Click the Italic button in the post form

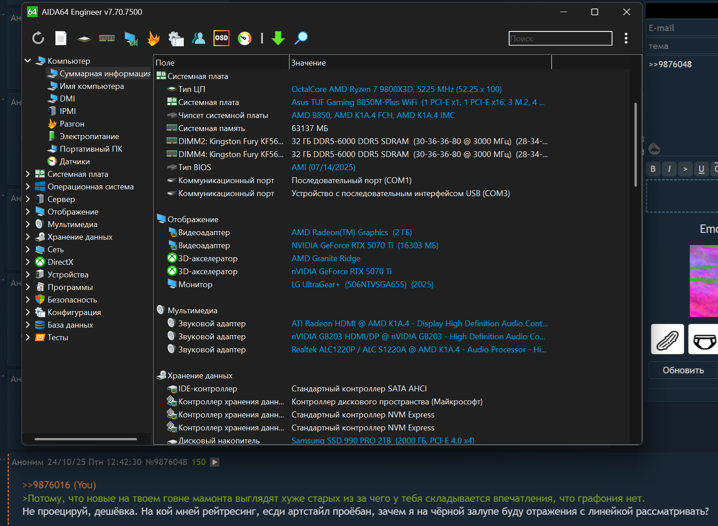669,169
